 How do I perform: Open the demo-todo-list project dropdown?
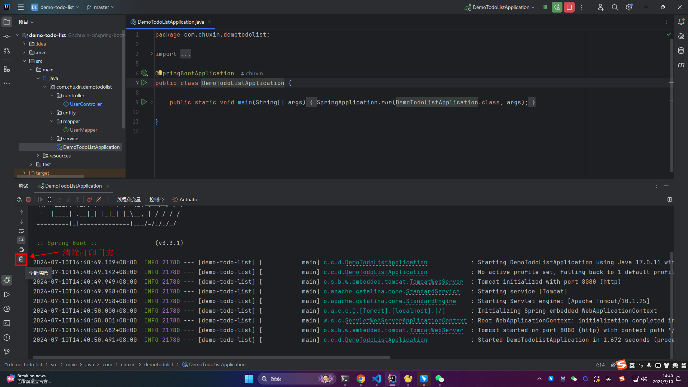[x=55, y=7]
